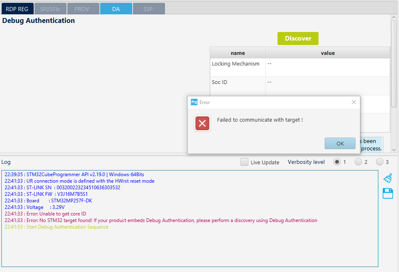Open the PROV tab
This screenshot has height=272, width=399.
(83, 8)
